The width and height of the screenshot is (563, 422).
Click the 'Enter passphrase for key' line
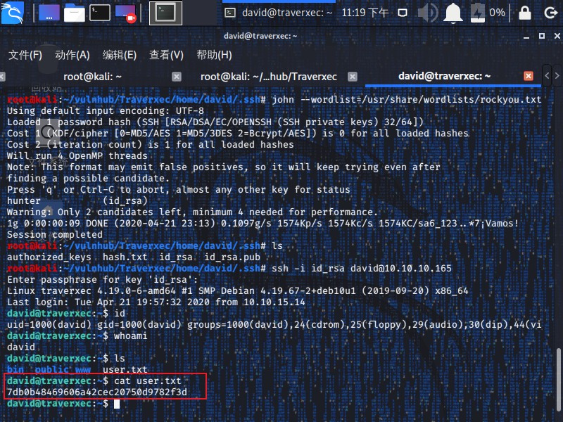point(102,279)
